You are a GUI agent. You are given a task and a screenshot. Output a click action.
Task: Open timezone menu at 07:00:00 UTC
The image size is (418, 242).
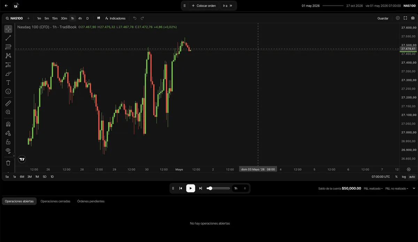[381, 177]
